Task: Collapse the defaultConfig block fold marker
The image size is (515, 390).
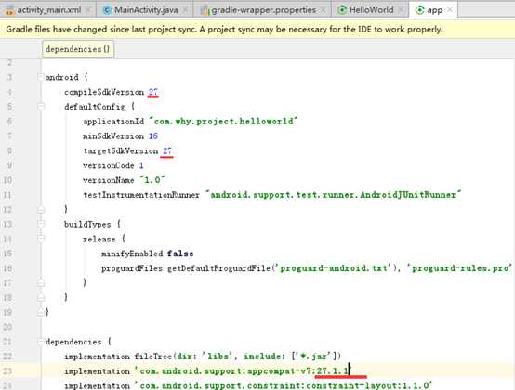Action: pos(41,107)
